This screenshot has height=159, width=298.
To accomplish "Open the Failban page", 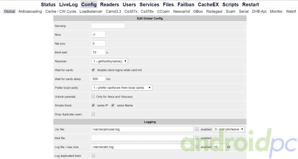I will click(186, 5).
